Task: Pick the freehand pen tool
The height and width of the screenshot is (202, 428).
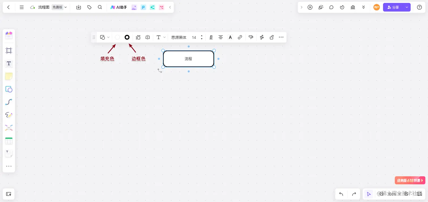Action: [8, 115]
